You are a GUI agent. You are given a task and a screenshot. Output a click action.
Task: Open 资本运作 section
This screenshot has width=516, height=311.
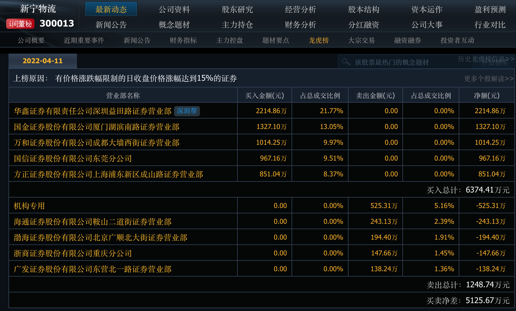(x=427, y=10)
